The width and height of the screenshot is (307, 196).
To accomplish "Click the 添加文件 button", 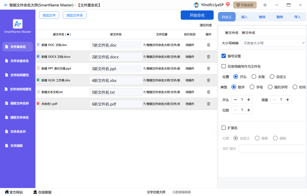I will tap(49, 15).
